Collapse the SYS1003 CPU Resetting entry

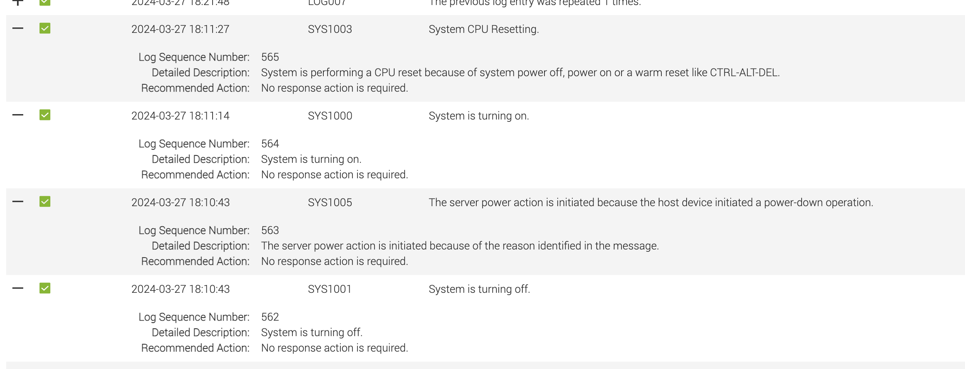click(18, 28)
